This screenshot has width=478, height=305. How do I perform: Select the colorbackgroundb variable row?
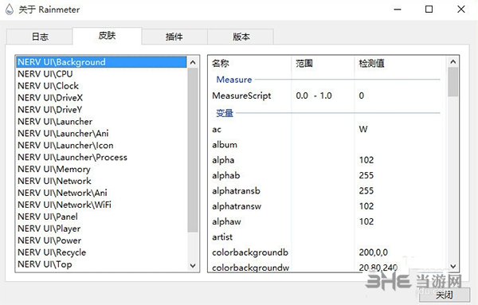327,252
